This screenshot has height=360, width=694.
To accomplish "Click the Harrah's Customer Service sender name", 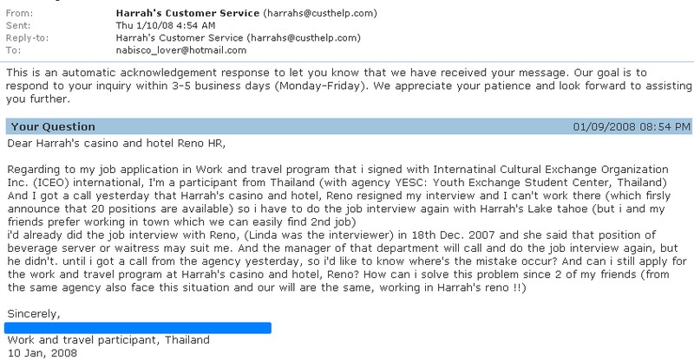I will (x=187, y=13).
